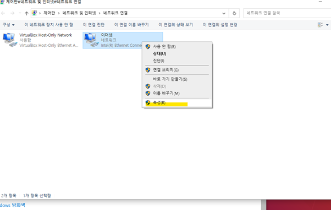Choose 이름 바꾸기(M) from context menu
Image resolution: width=331 pixels, height=210 pixels.
(x=177, y=93)
